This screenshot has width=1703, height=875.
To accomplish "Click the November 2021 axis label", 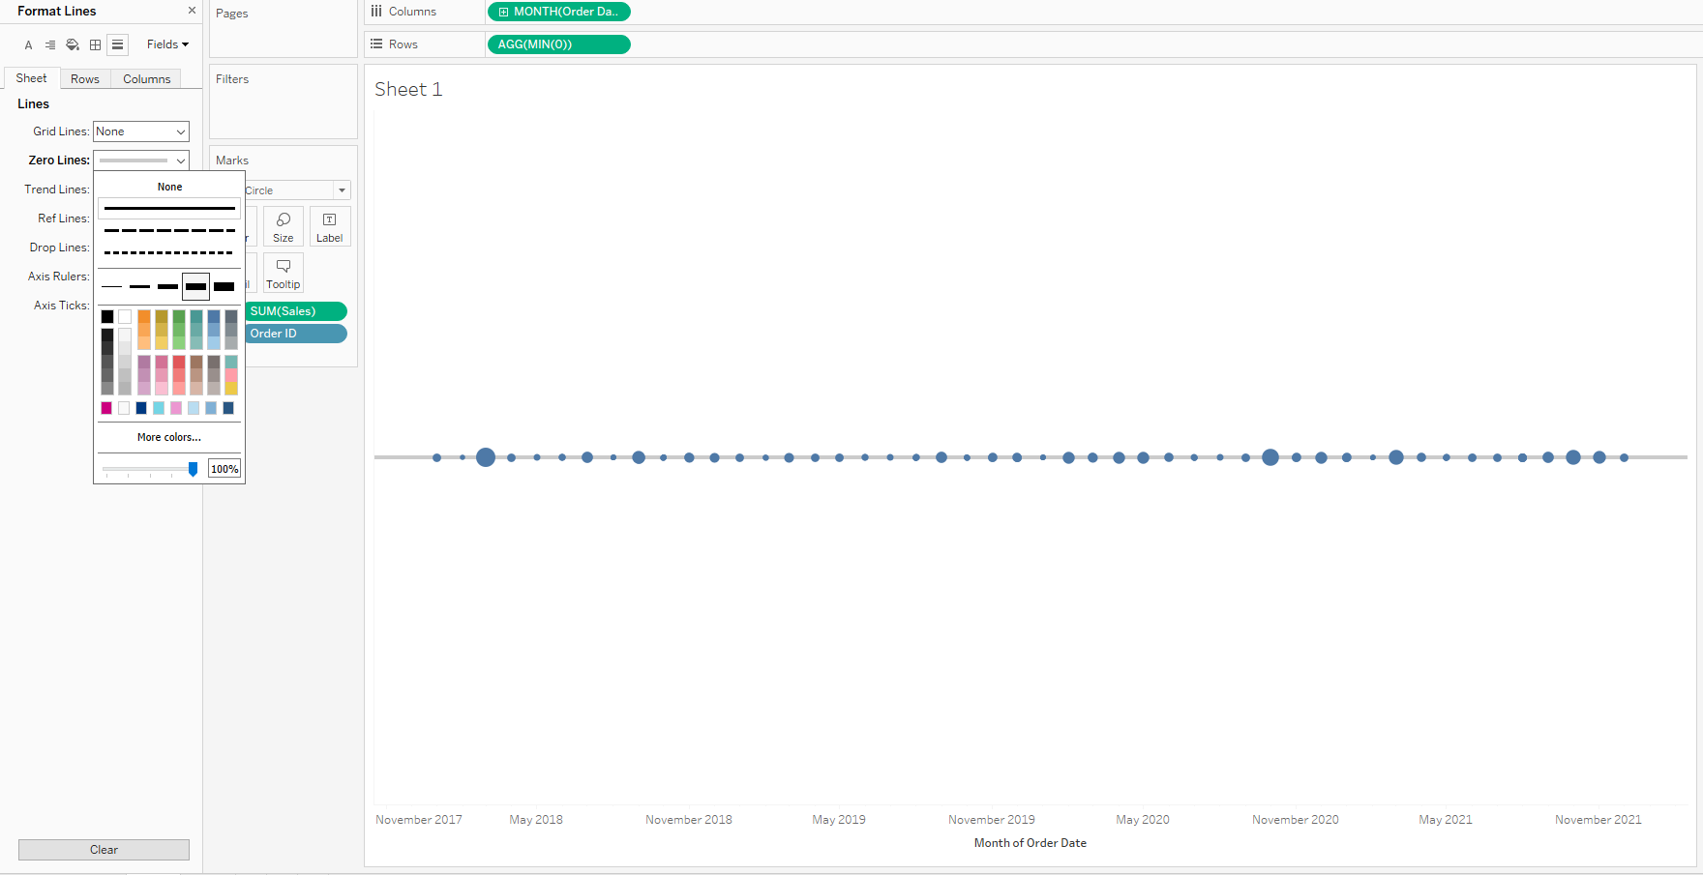I will point(1598,820).
